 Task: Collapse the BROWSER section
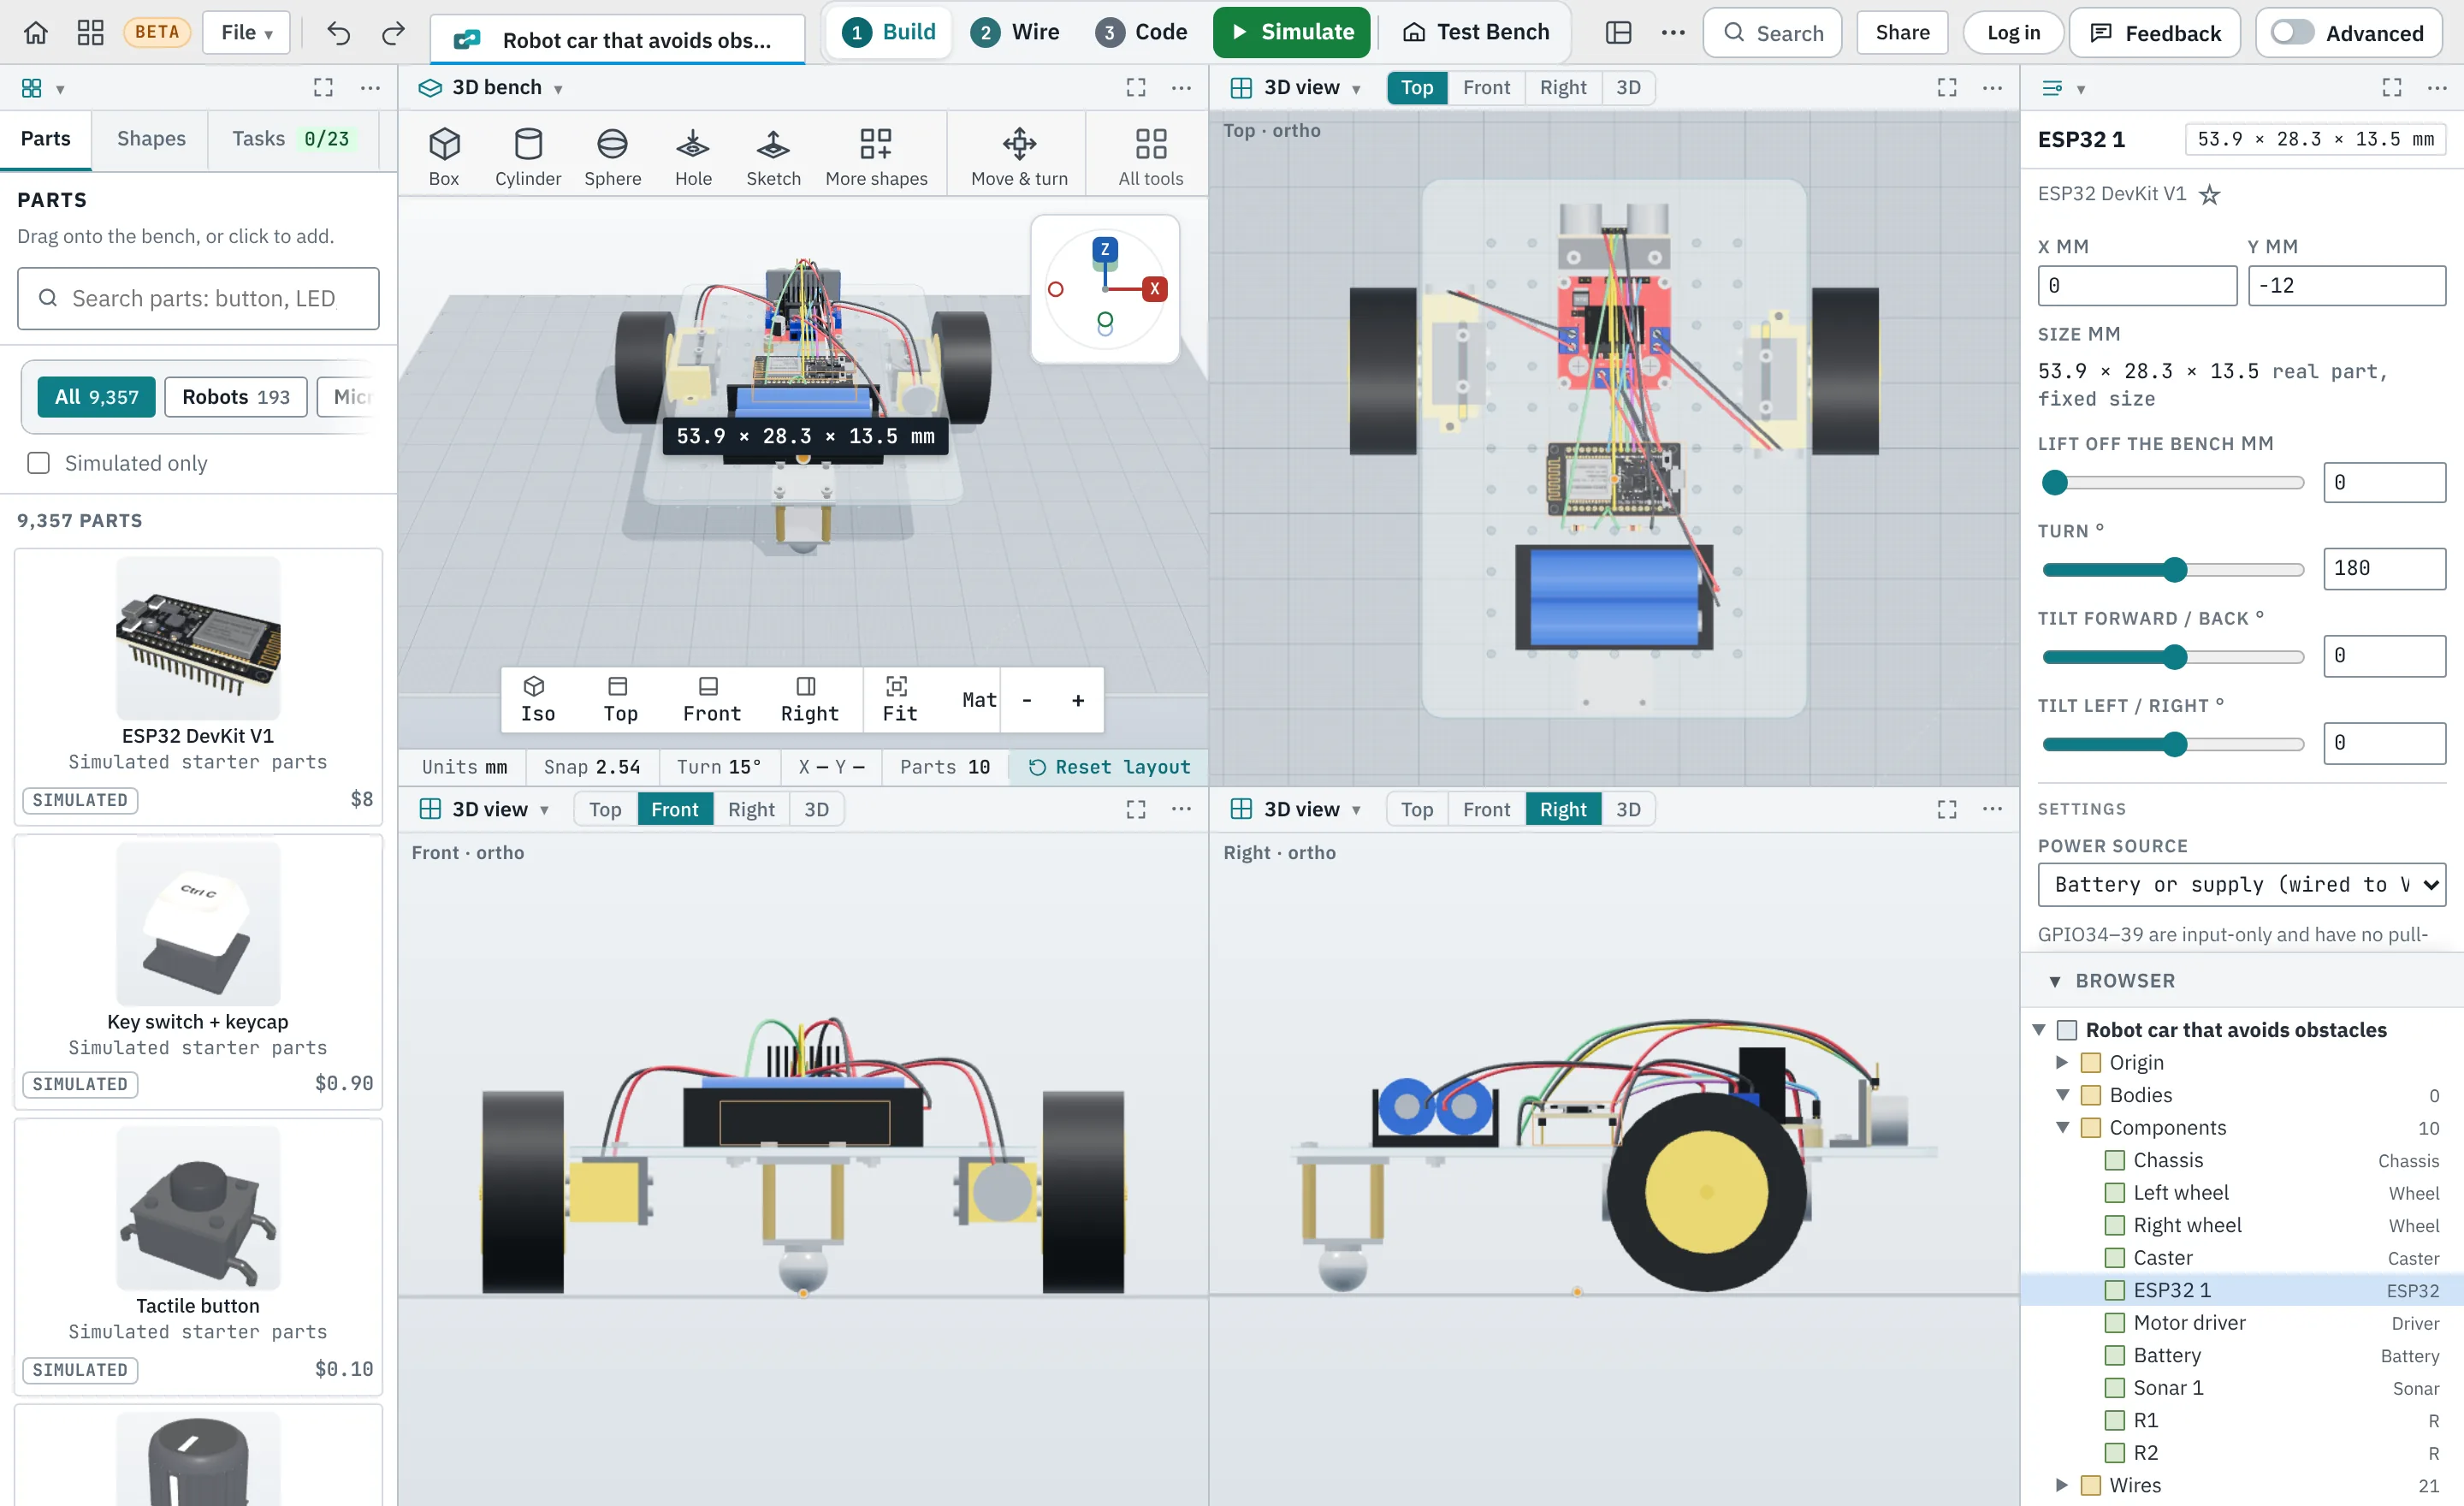pyautogui.click(x=2054, y=981)
